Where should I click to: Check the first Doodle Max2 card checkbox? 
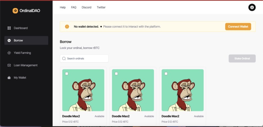pos(67,74)
